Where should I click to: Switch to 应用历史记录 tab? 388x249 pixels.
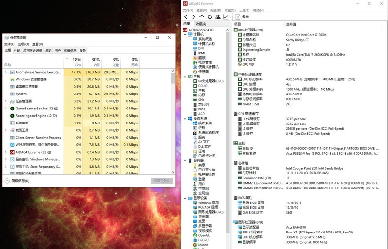(x=32, y=51)
